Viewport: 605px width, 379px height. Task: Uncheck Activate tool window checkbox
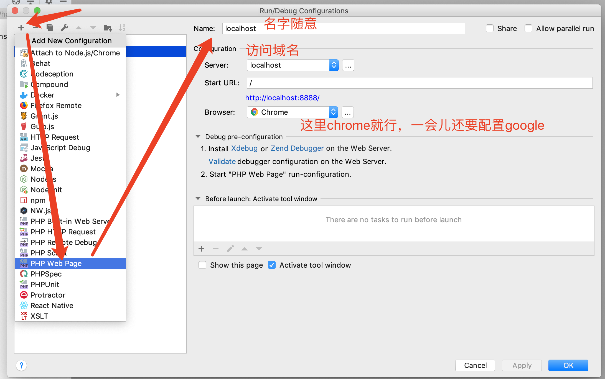[x=272, y=265]
